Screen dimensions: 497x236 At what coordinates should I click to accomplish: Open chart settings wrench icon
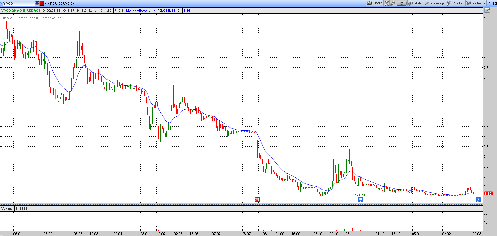(x=393, y=3)
